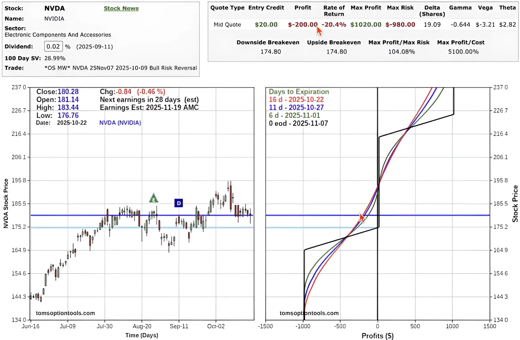Click the Delta (Shares) column header
Image resolution: width=520 pixels, height=340 pixels.
pyautogui.click(x=432, y=11)
